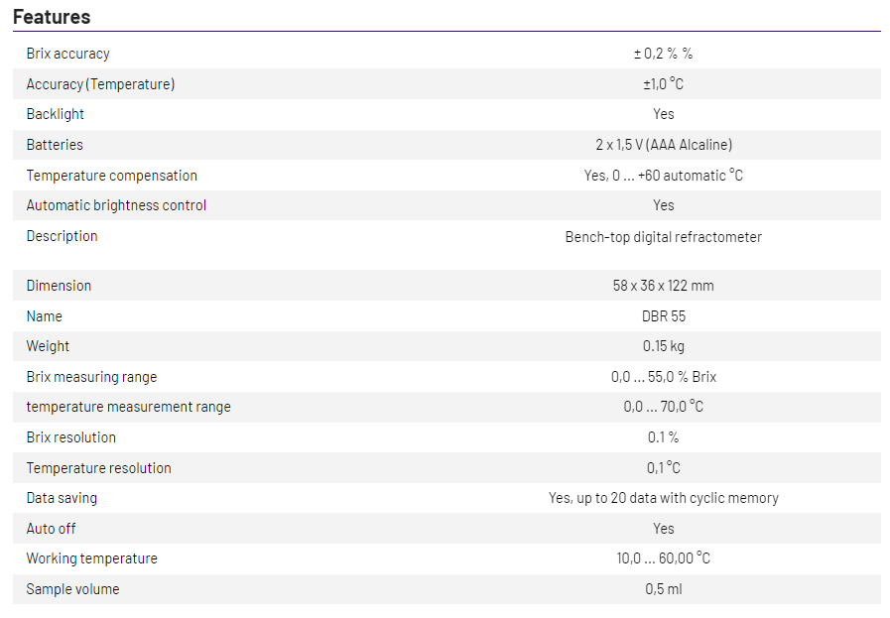Image resolution: width=890 pixels, height=618 pixels.
Task: Click the Yes, 0 ... +60 automatic °C value
Action: click(663, 176)
